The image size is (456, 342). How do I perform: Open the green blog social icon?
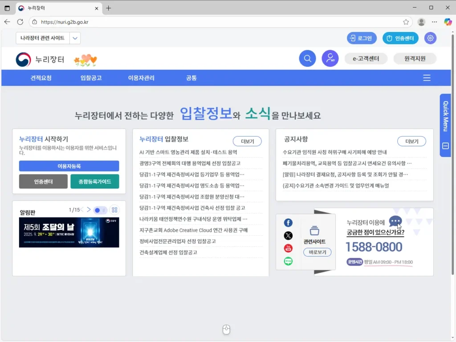288,261
